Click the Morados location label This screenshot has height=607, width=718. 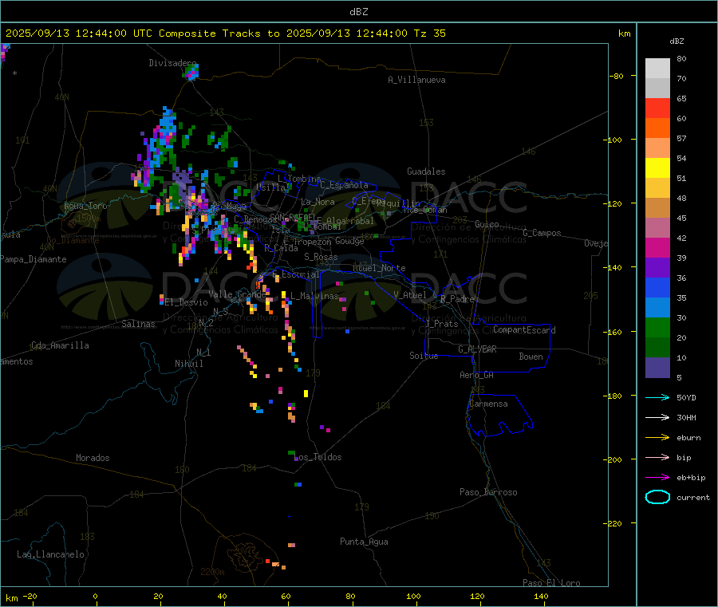point(93,458)
